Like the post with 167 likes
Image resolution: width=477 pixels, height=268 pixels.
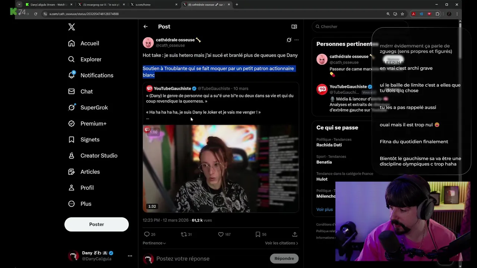click(x=224, y=234)
